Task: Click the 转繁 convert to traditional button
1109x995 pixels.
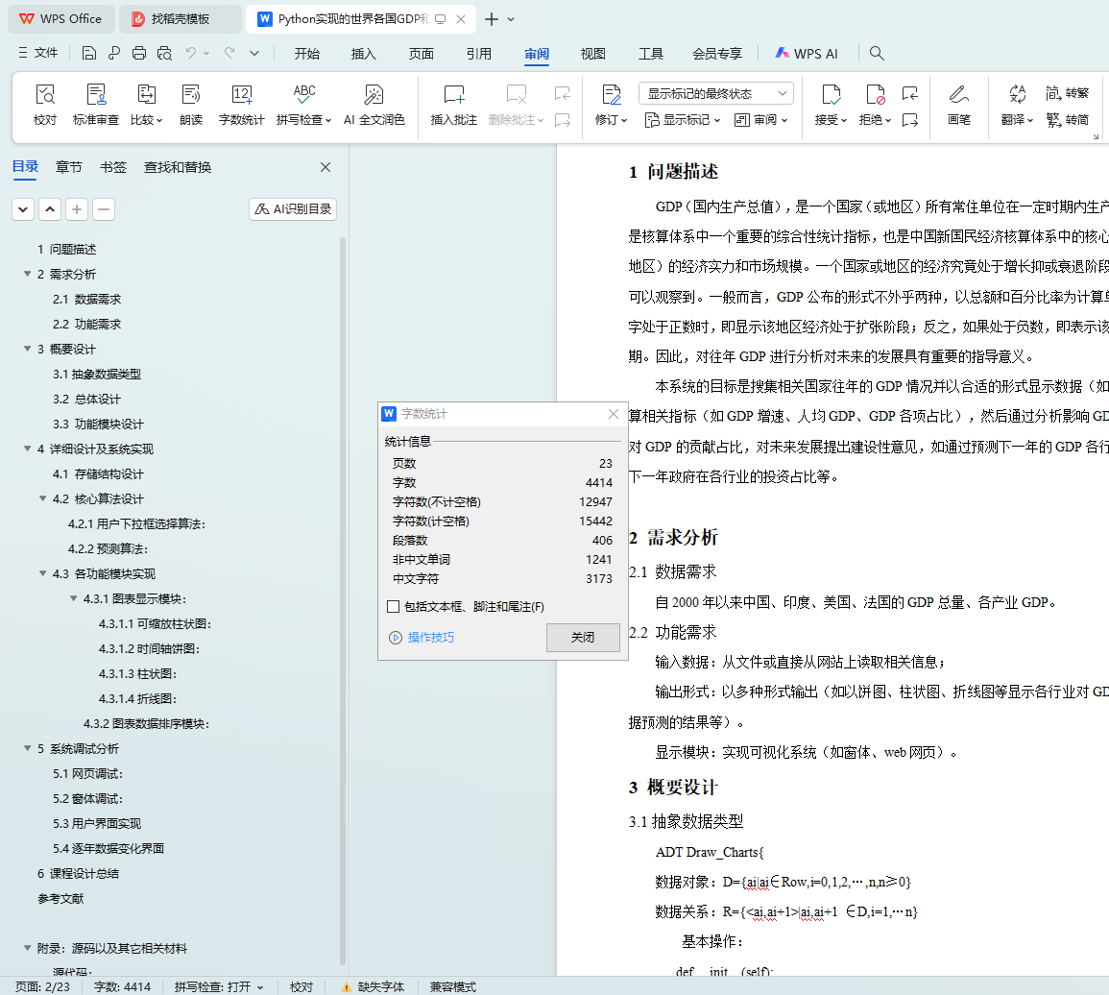Action: pos(1068,93)
